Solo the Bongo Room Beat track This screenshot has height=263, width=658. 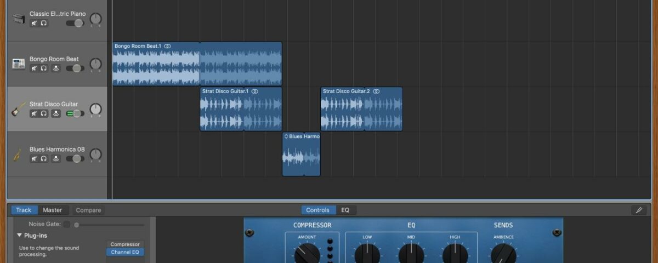44,68
